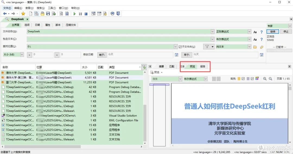Open the calendar picker for the 早于 date

point(262,55)
